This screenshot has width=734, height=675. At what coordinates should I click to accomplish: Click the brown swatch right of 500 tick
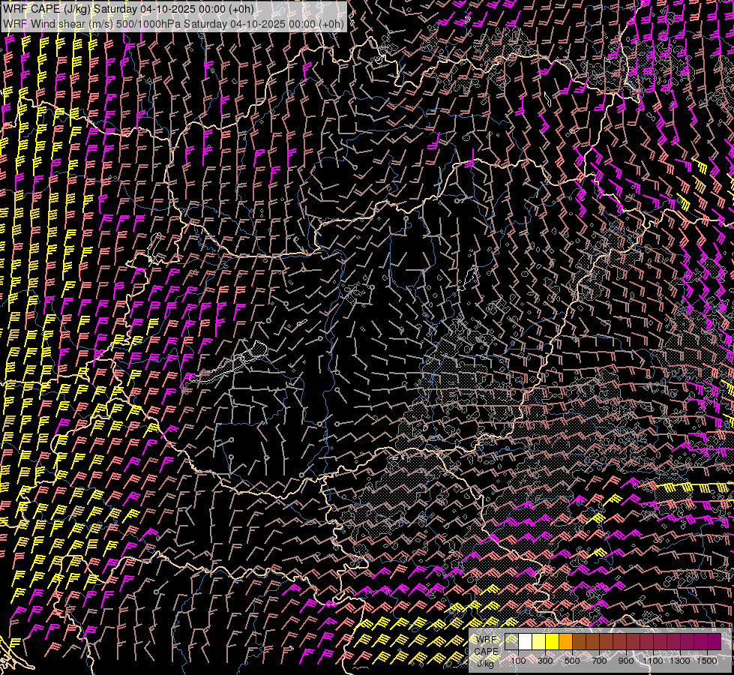[579, 642]
